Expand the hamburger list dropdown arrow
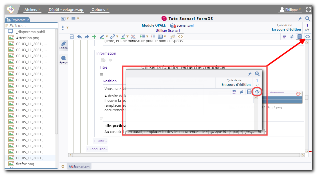Screen dimensions: 317x175 coord(78,18)
